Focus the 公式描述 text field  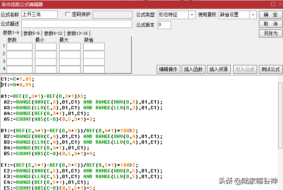[76, 24]
